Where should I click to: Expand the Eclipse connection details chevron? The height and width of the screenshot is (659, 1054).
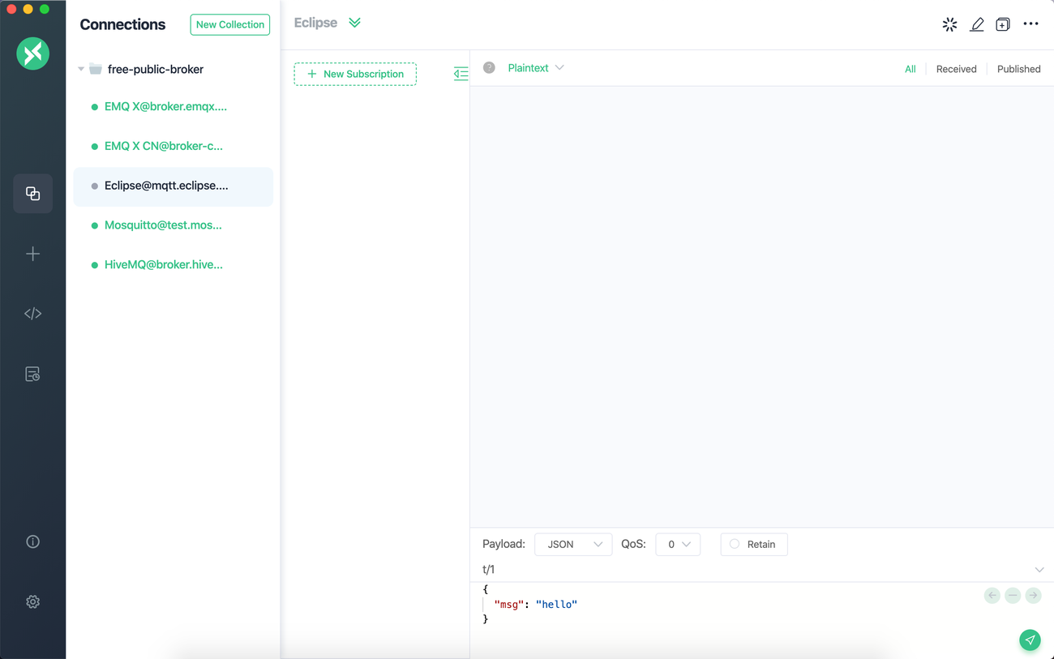point(354,23)
